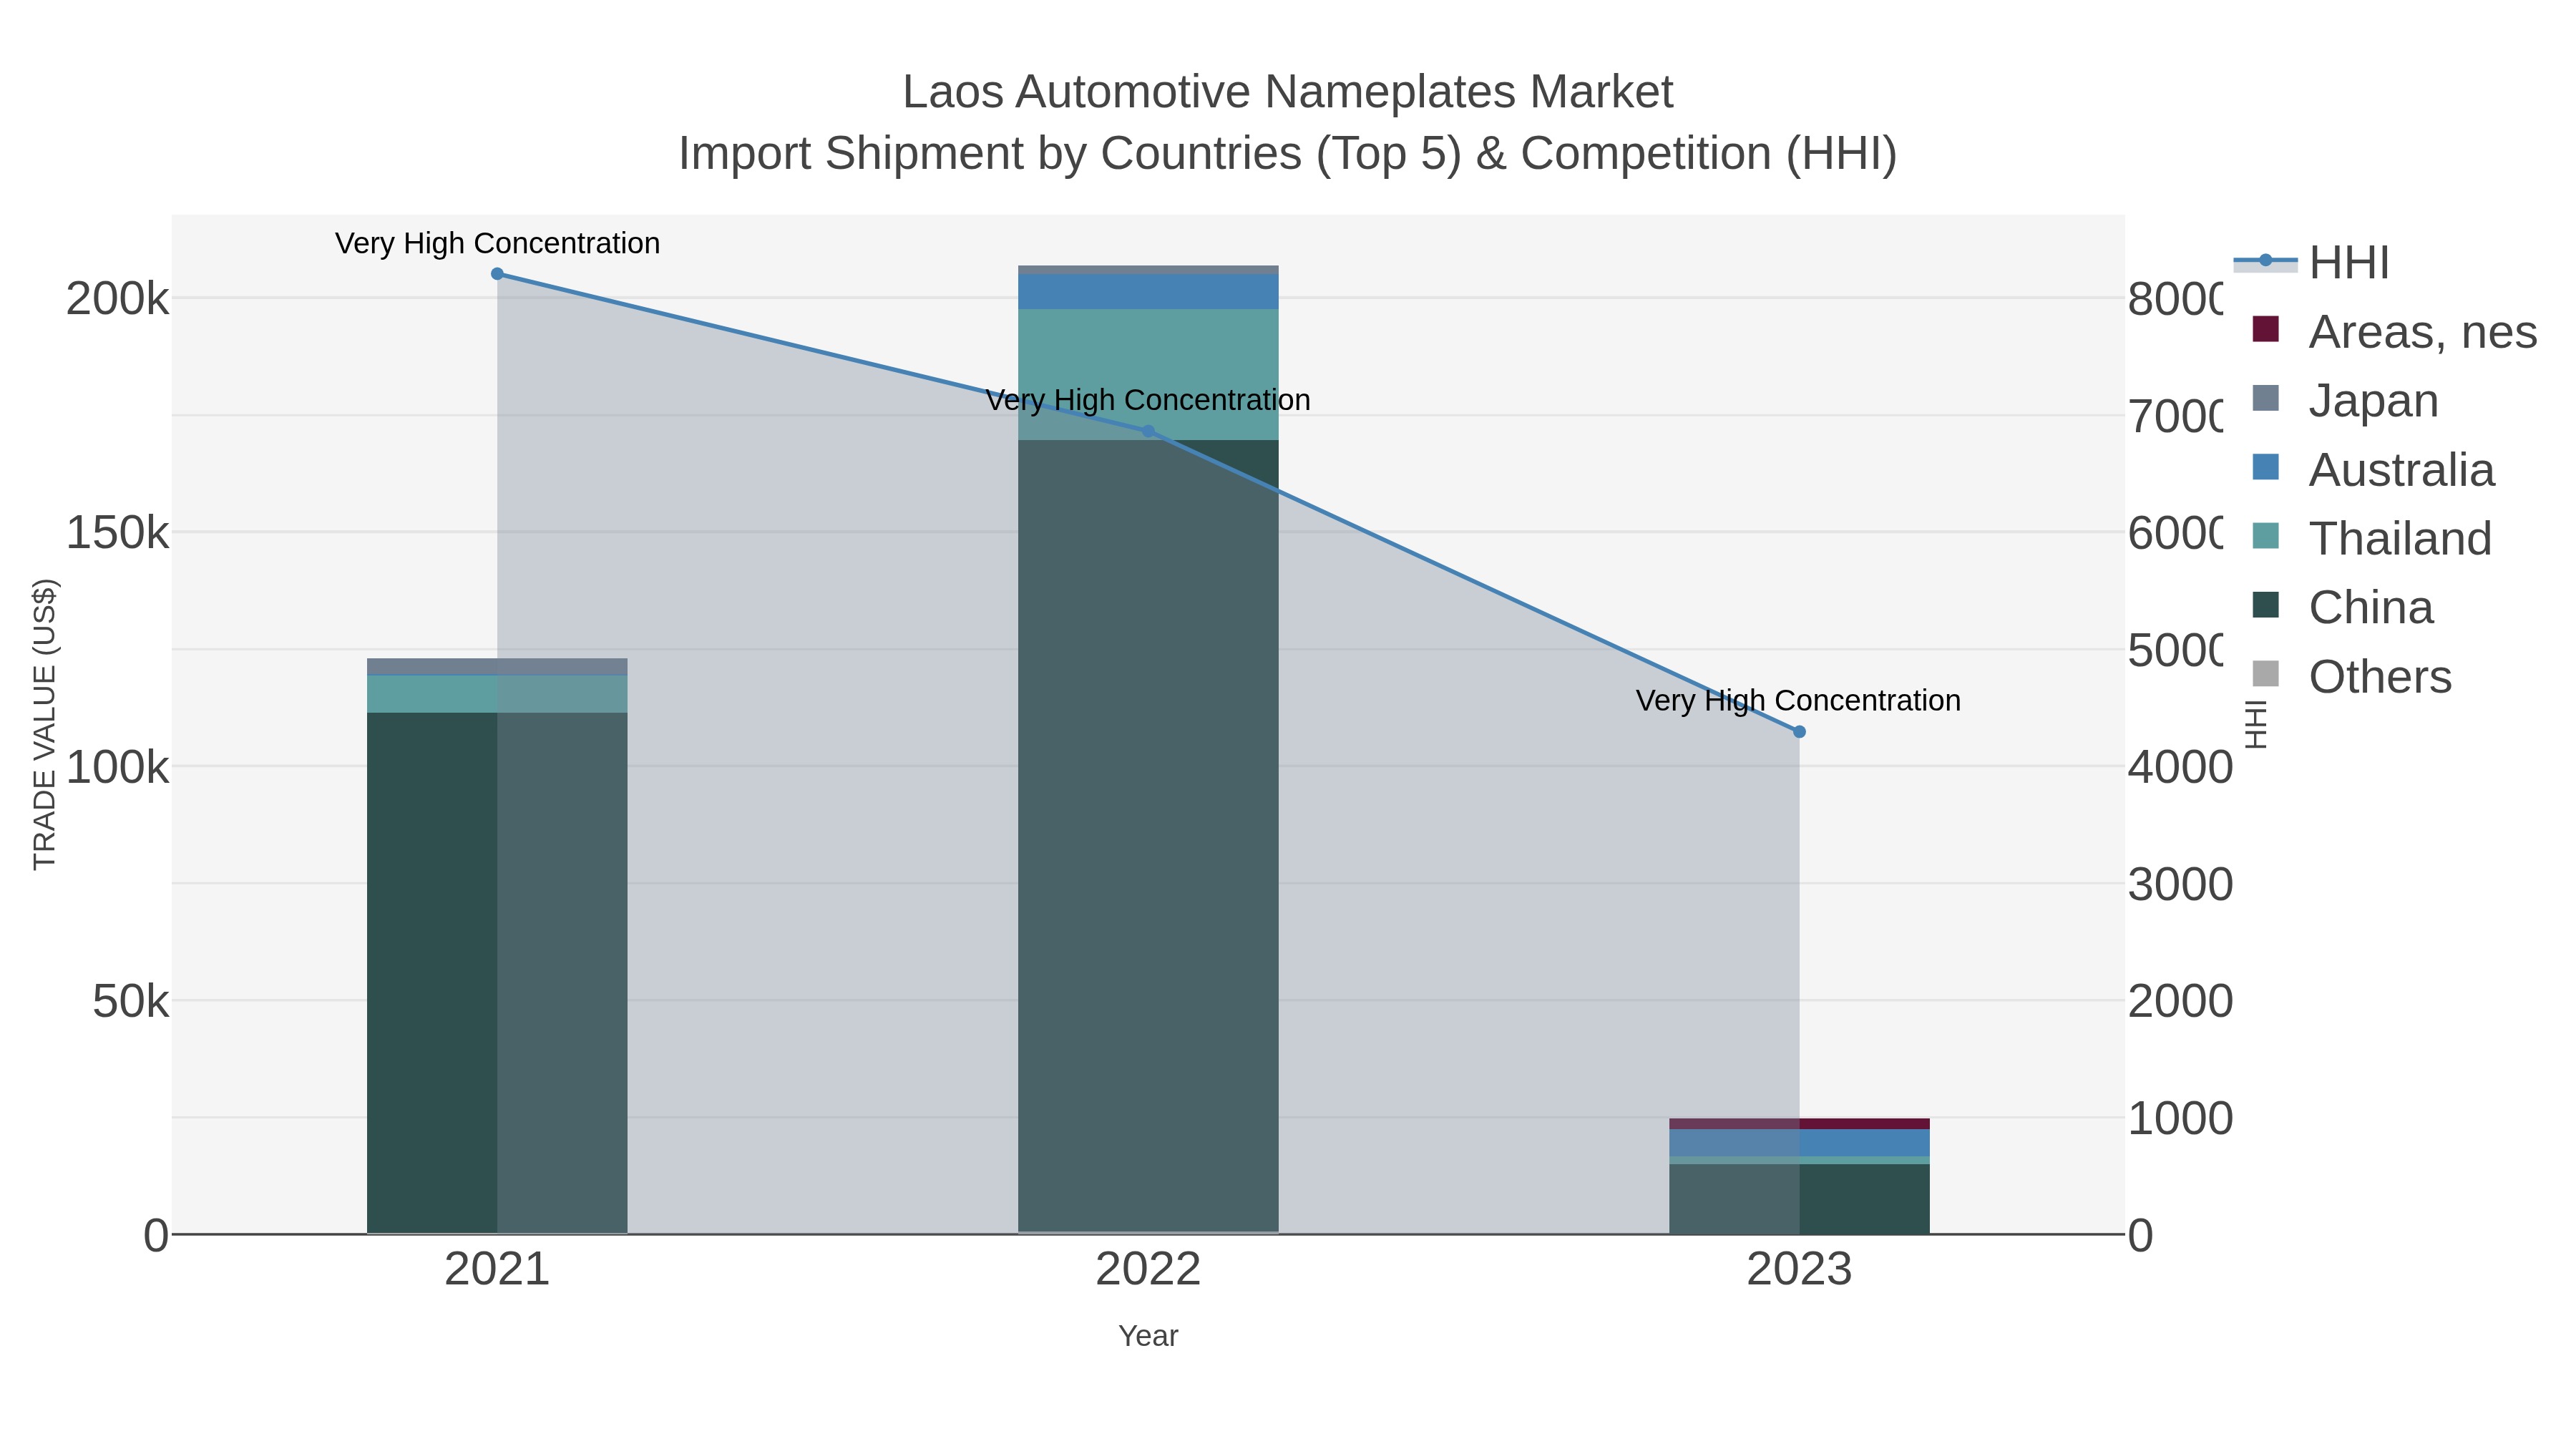Click the 2000 HHI axis tick label
Screen dimensions: 2576x1449
(x=2180, y=1001)
